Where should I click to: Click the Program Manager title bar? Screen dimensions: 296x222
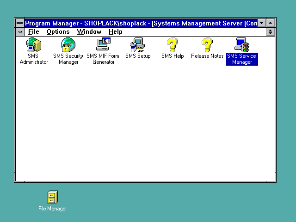point(141,23)
